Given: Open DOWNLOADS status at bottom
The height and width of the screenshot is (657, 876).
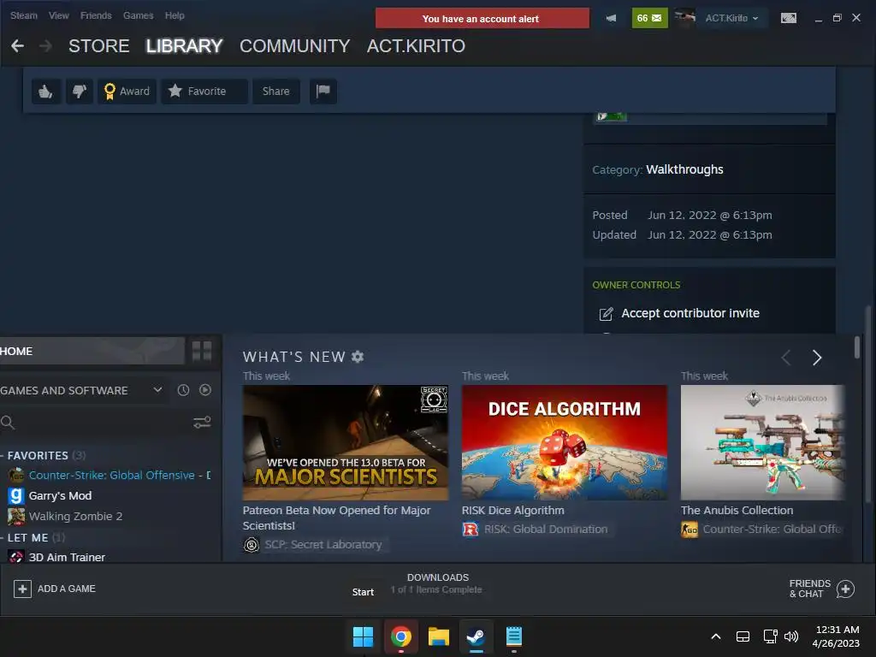Looking at the screenshot, I should point(437,583).
